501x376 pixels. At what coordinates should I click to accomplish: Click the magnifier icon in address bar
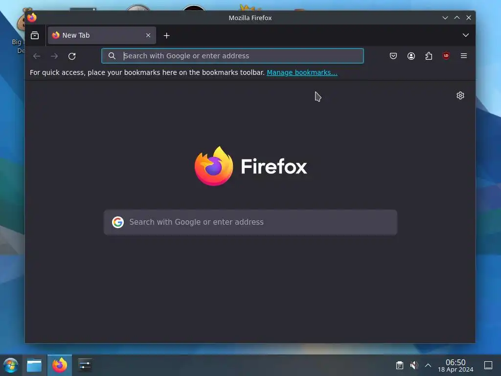[112, 56]
